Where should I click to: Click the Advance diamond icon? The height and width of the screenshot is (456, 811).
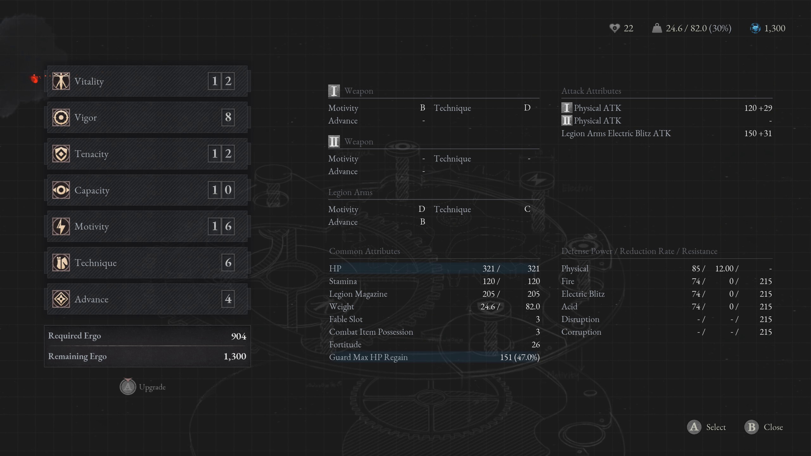coord(61,299)
